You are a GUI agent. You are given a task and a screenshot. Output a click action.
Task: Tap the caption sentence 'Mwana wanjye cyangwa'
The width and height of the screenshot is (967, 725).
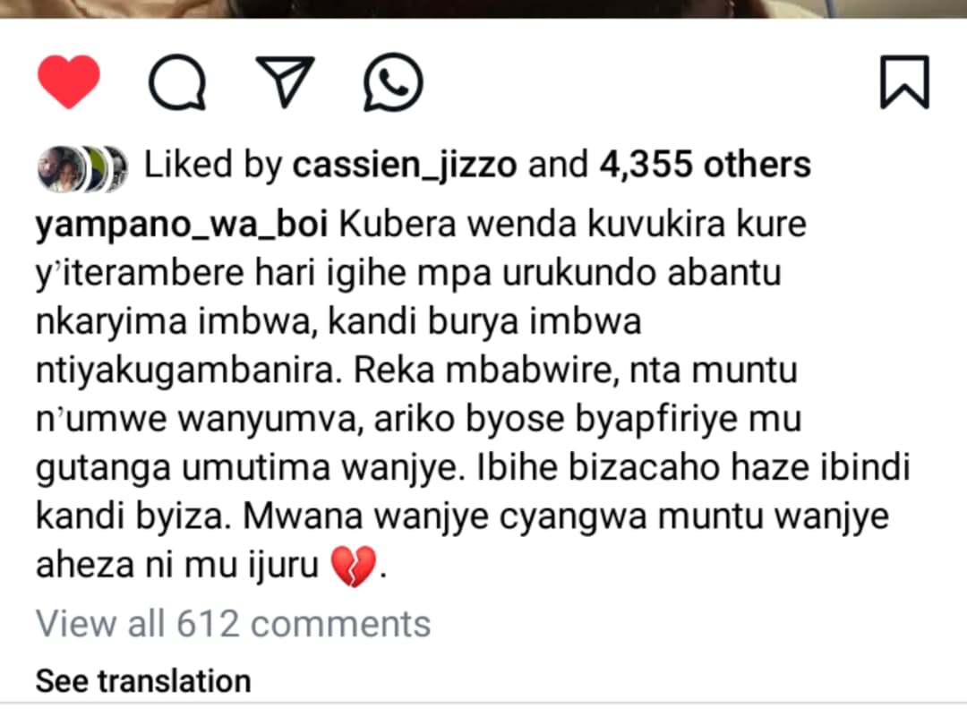(x=445, y=516)
